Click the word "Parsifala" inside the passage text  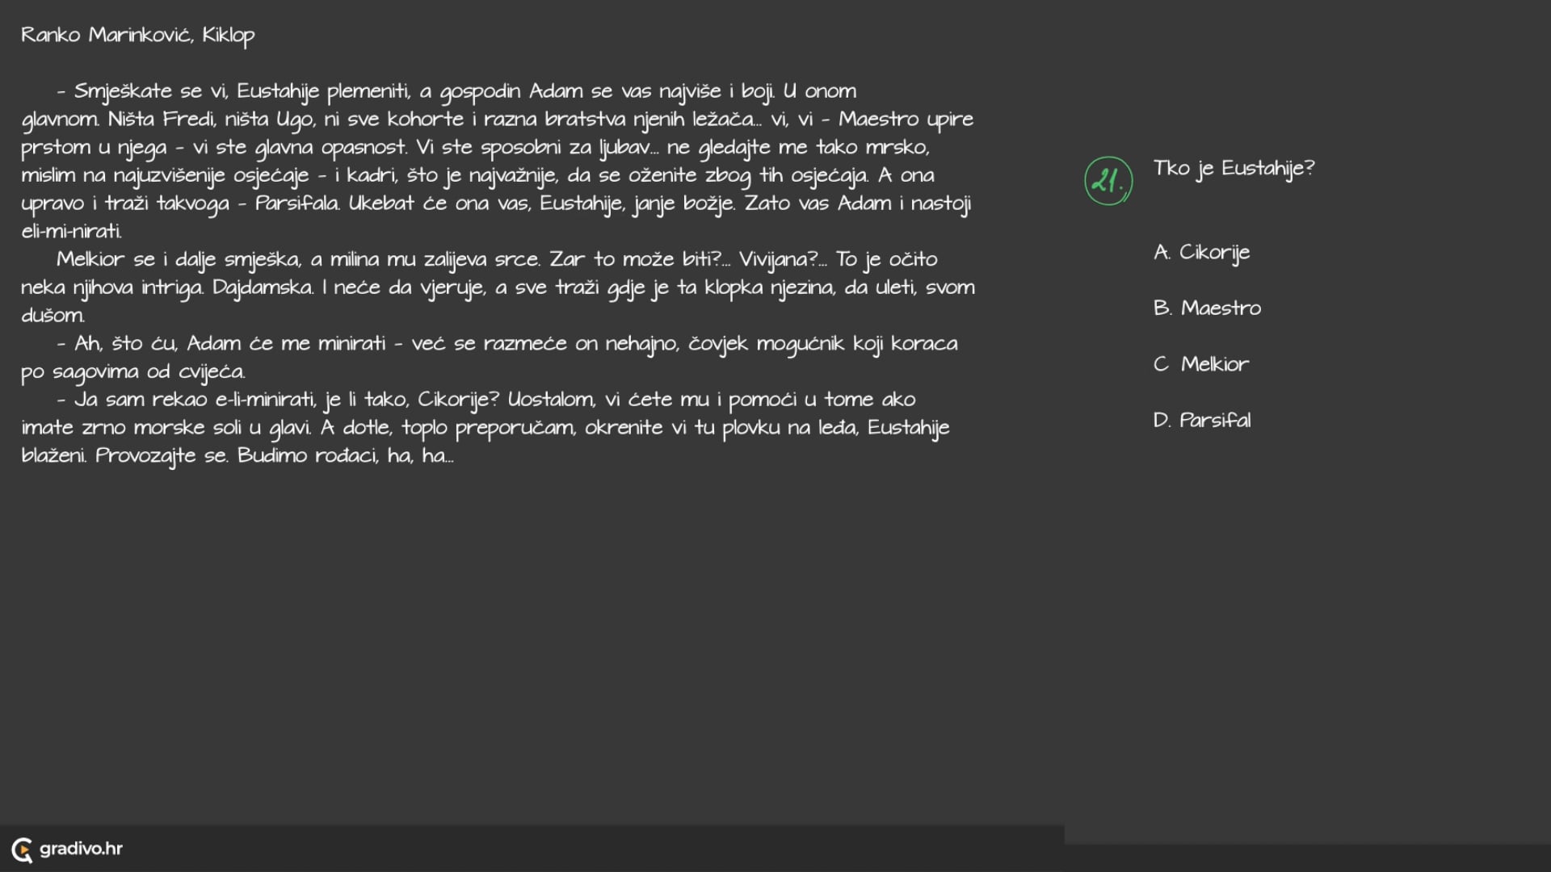[x=297, y=203]
